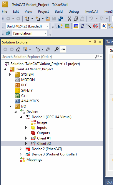Click the Save All toolbar icon
The width and height of the screenshot is (113, 185).
click(61, 19)
